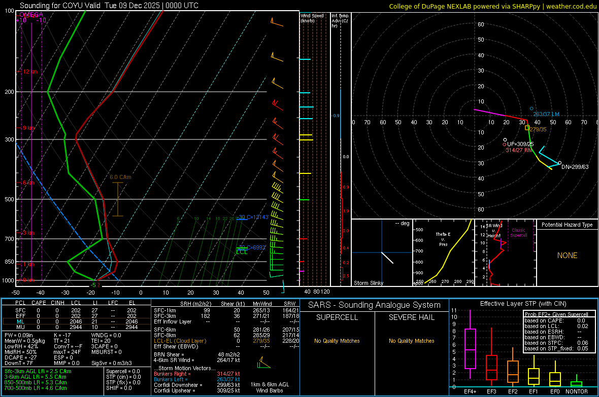Click the maxT = 24F value
This screenshot has height=397, width=599.
[x=67, y=352]
